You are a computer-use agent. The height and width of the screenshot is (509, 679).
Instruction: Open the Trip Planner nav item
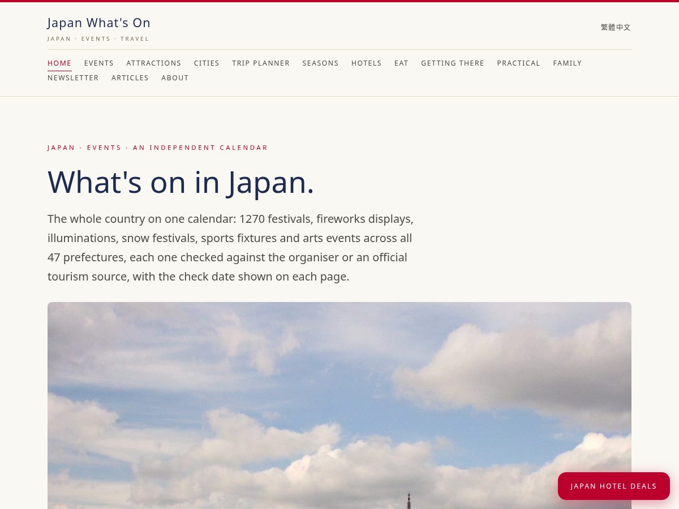[261, 63]
